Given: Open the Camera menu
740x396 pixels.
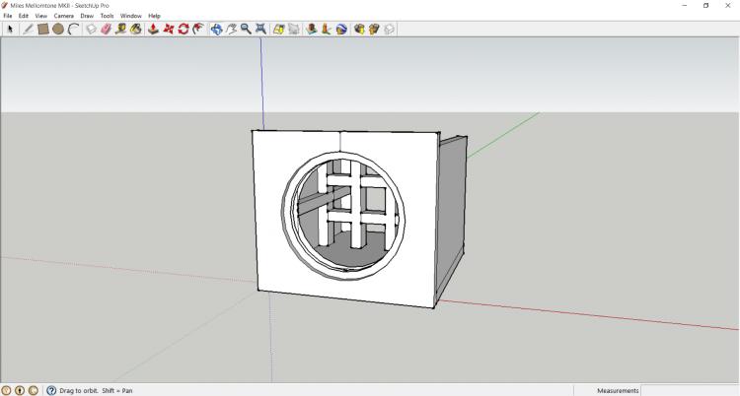Looking at the screenshot, I should [63, 16].
